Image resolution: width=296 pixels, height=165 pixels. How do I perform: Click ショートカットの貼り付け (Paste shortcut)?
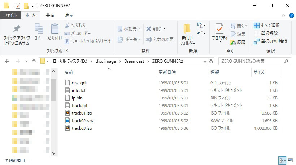[x=88, y=41]
